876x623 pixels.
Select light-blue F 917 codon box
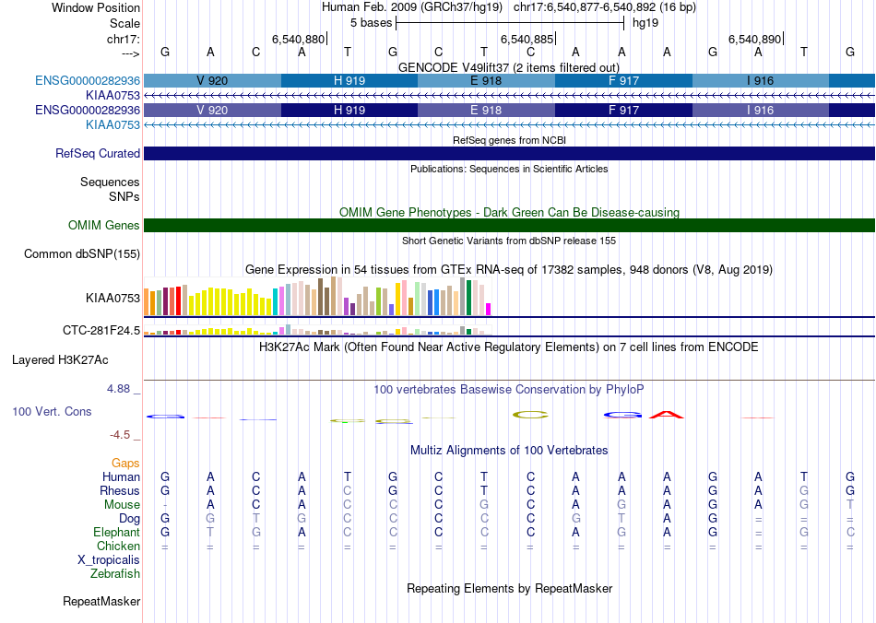623,80
